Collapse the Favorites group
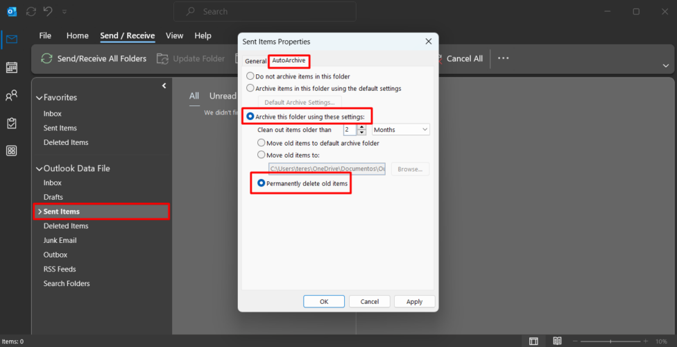Screen dimensions: 677x347 (x=40, y=98)
